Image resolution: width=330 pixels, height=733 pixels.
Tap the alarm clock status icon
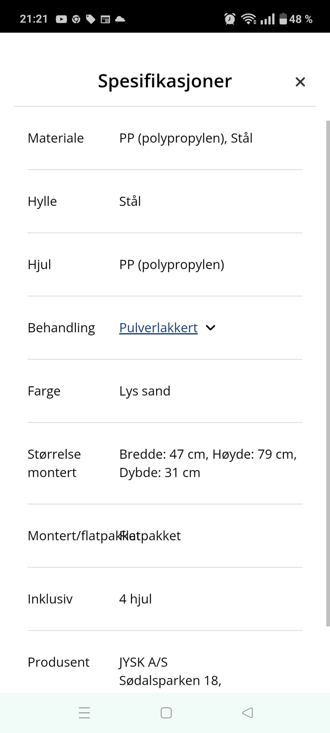coord(230,19)
